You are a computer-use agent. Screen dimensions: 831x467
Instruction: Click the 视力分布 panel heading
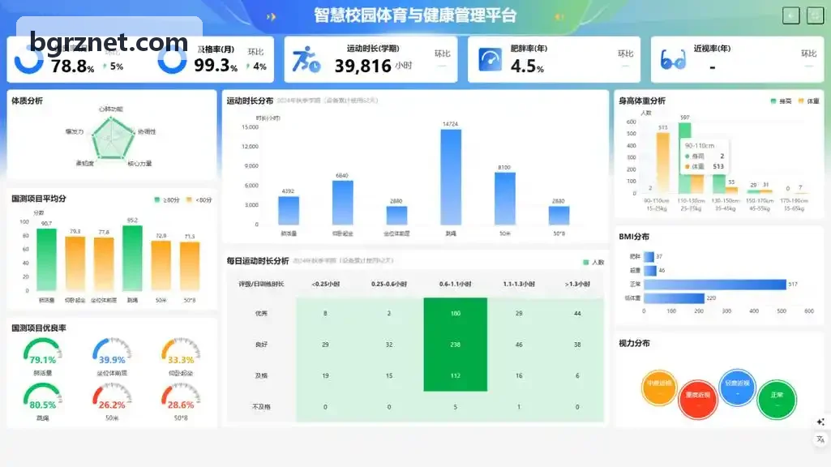pyautogui.click(x=634, y=344)
